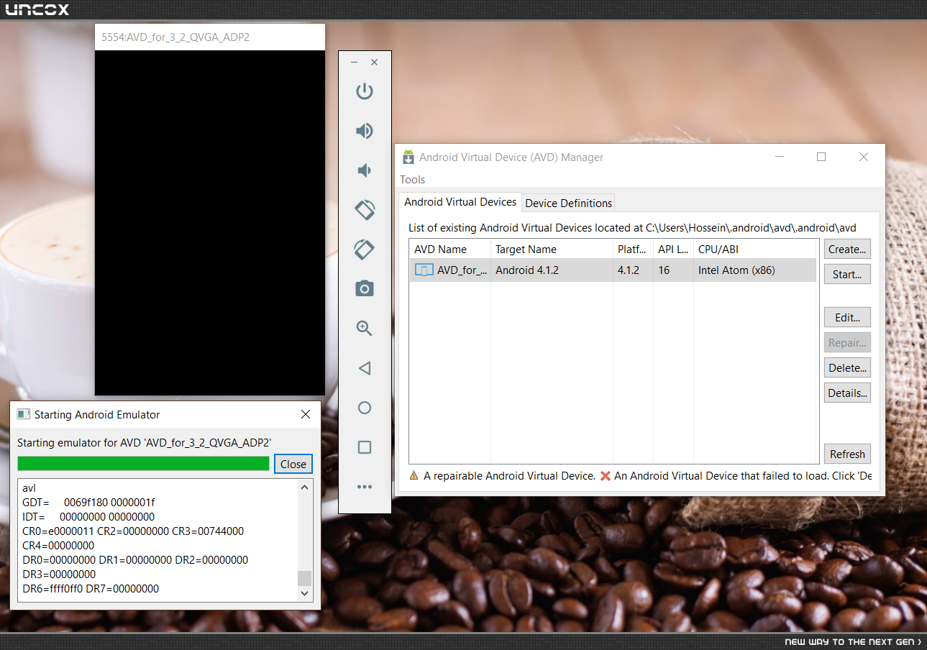Click the Start... button
Viewport: 927px width, 650px height.
tap(847, 275)
